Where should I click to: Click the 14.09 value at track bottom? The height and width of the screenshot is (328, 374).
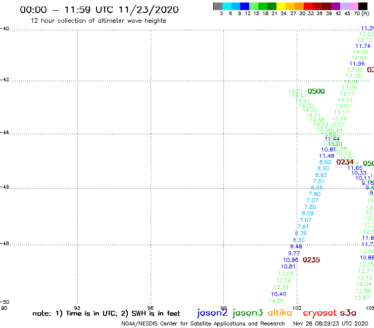[276, 301]
